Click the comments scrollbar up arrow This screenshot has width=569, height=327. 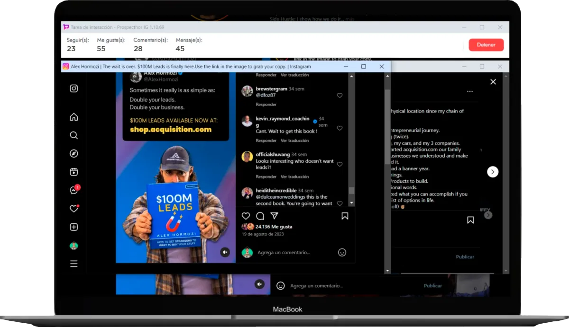[351, 75]
